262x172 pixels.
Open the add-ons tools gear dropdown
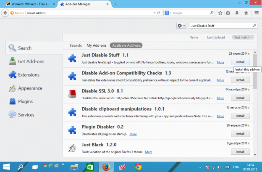[181, 26]
